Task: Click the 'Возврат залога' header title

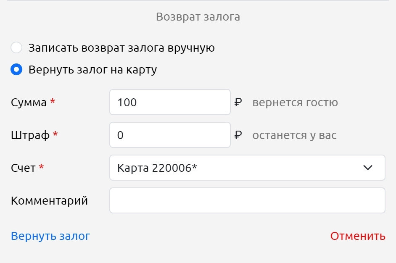Action: click(x=198, y=17)
